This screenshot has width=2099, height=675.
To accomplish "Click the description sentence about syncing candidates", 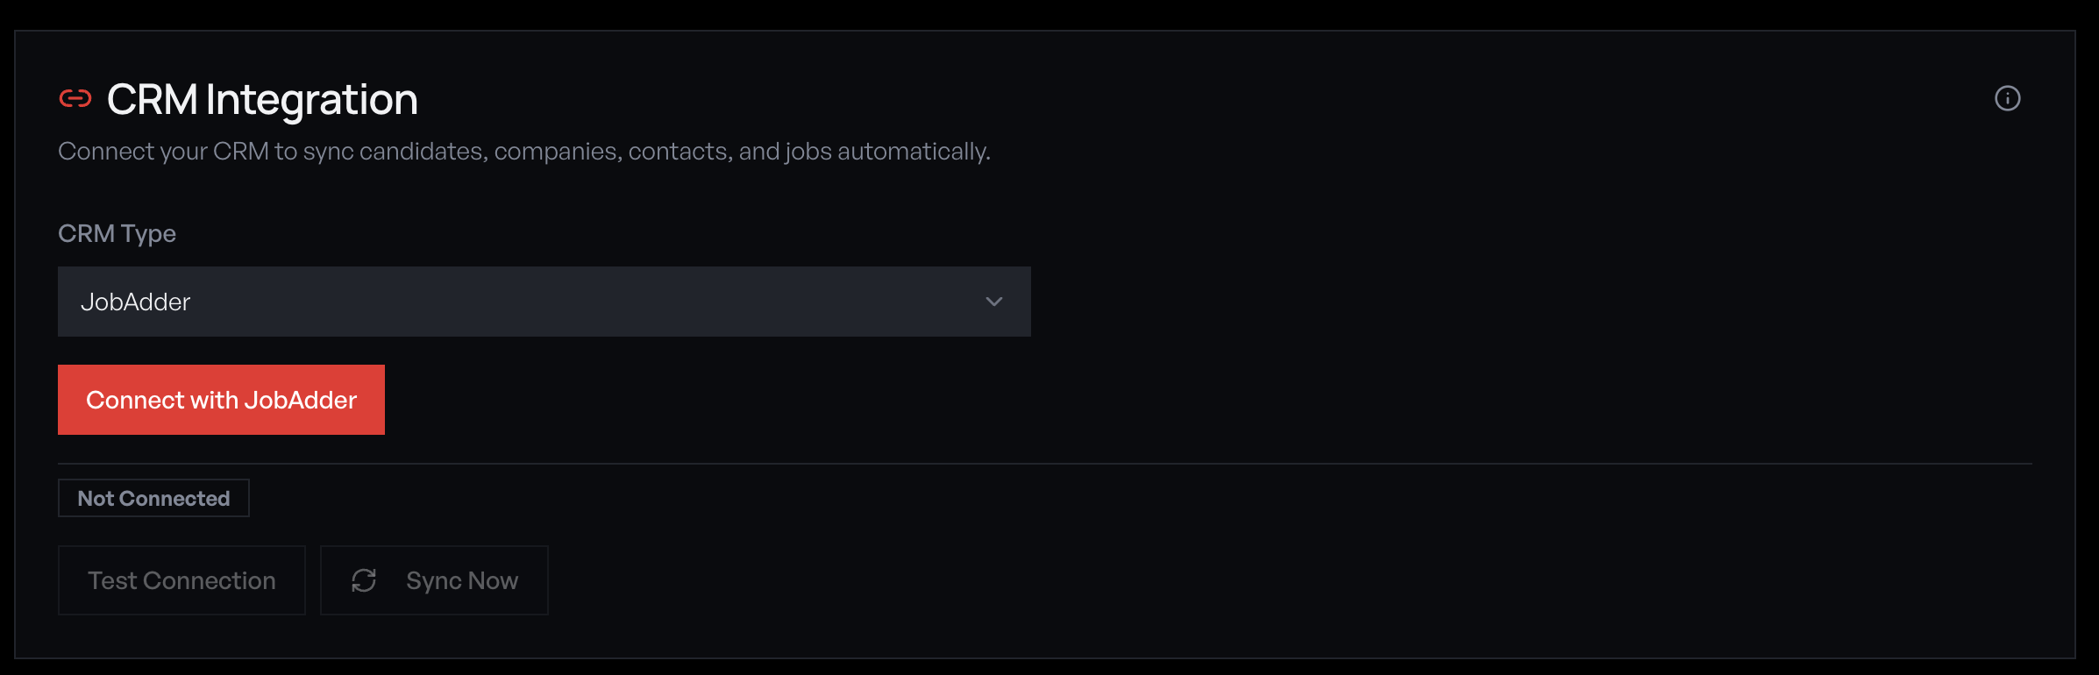I will pyautogui.click(x=523, y=152).
